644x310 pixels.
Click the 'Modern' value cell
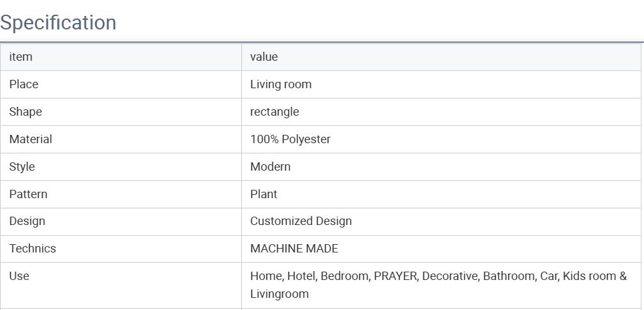tap(270, 167)
